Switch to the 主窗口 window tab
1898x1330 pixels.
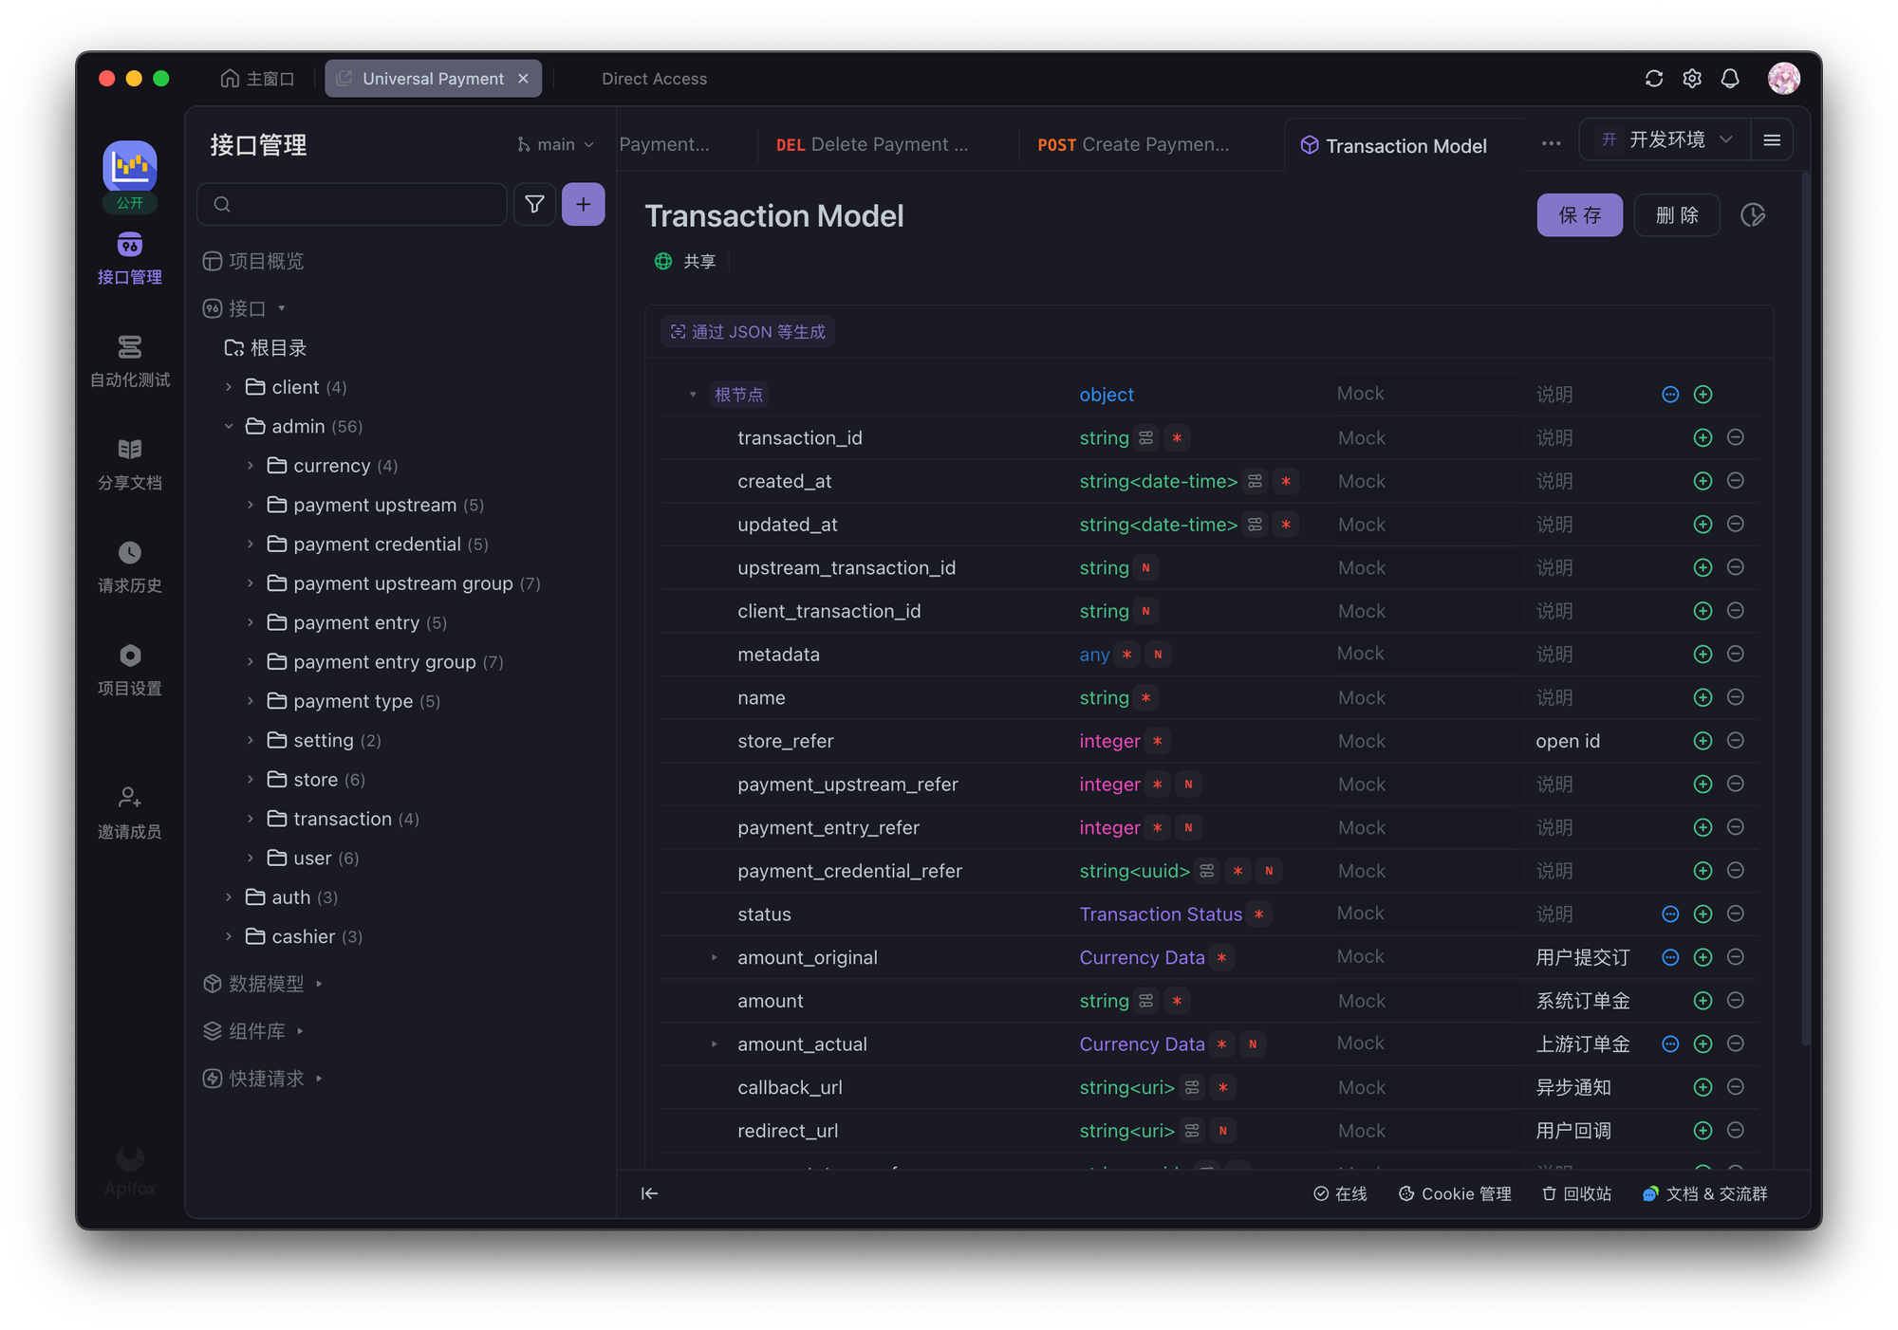click(257, 78)
